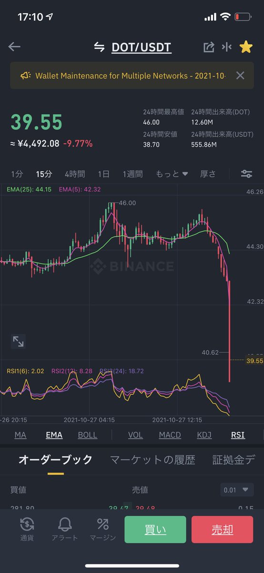Enable the KDJ sub-indicator
The image size is (264, 573).
pos(204,435)
